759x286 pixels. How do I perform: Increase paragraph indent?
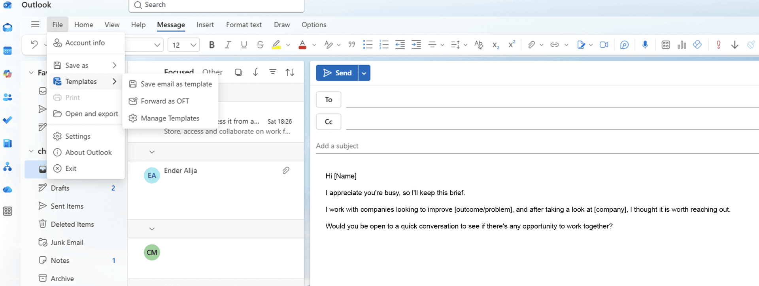click(x=416, y=45)
